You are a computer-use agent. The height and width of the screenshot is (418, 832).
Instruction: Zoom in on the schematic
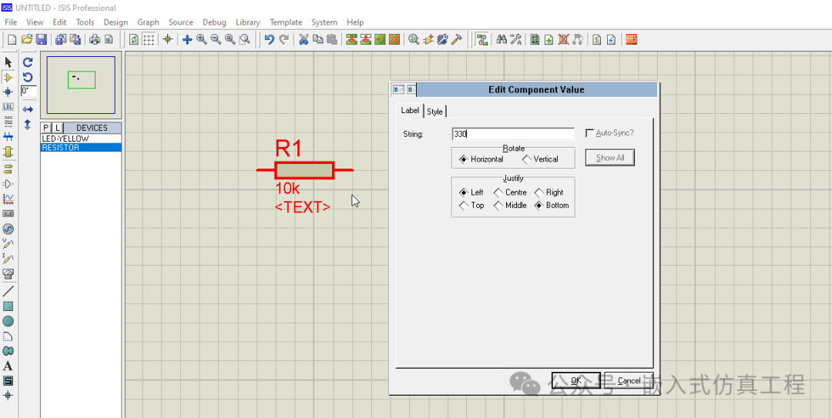pyautogui.click(x=202, y=39)
